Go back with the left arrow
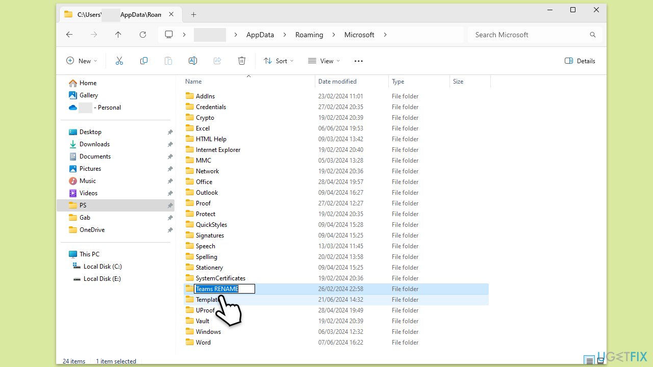Viewport: 653px width, 367px height. click(69, 35)
